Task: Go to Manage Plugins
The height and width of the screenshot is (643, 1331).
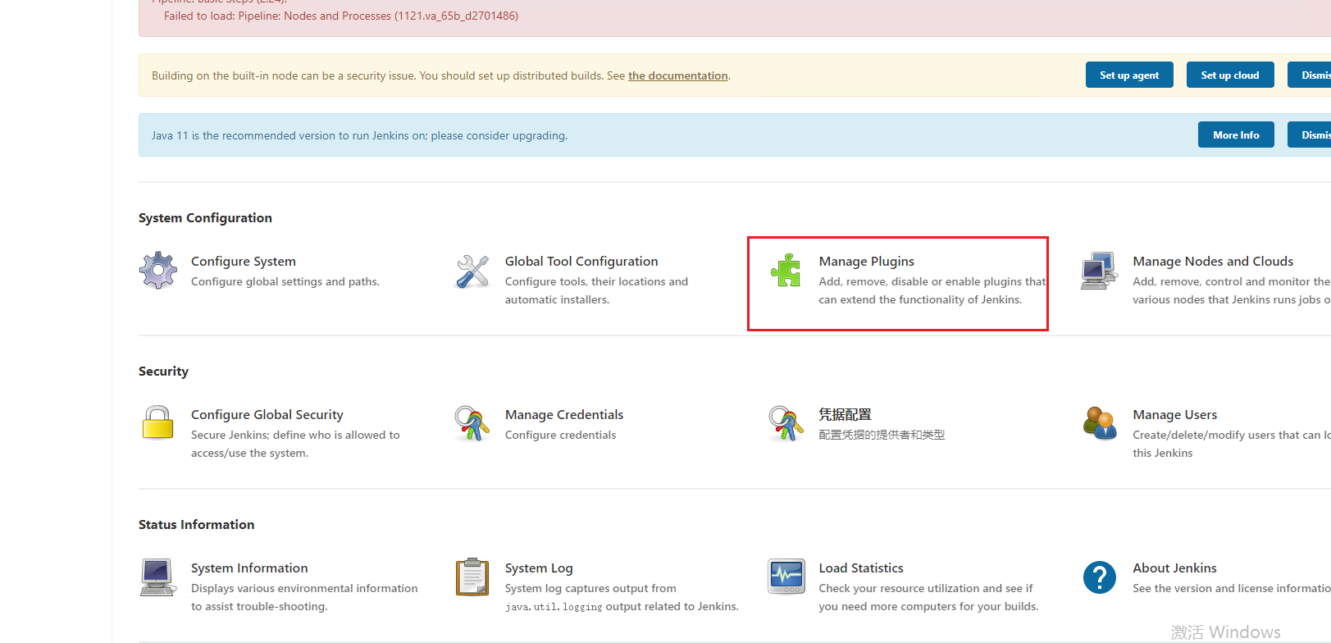Action: point(867,261)
